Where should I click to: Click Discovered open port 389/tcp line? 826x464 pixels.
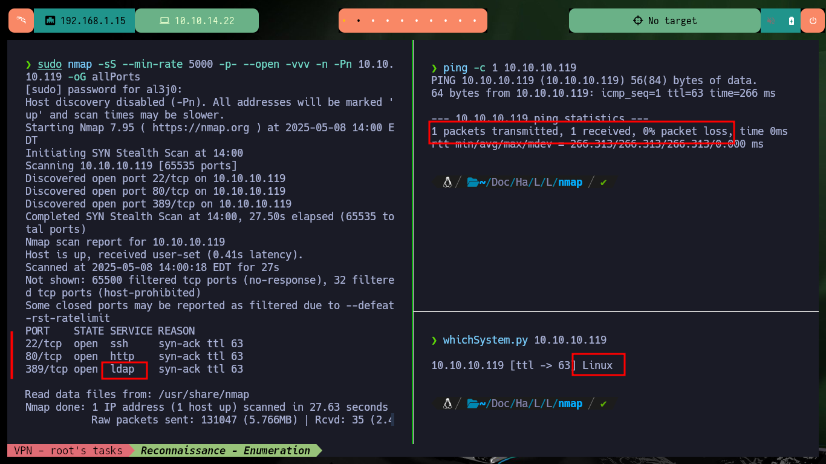click(x=158, y=204)
